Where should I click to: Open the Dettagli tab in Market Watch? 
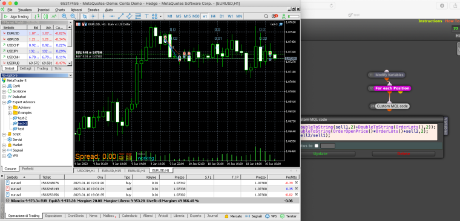click(25, 68)
